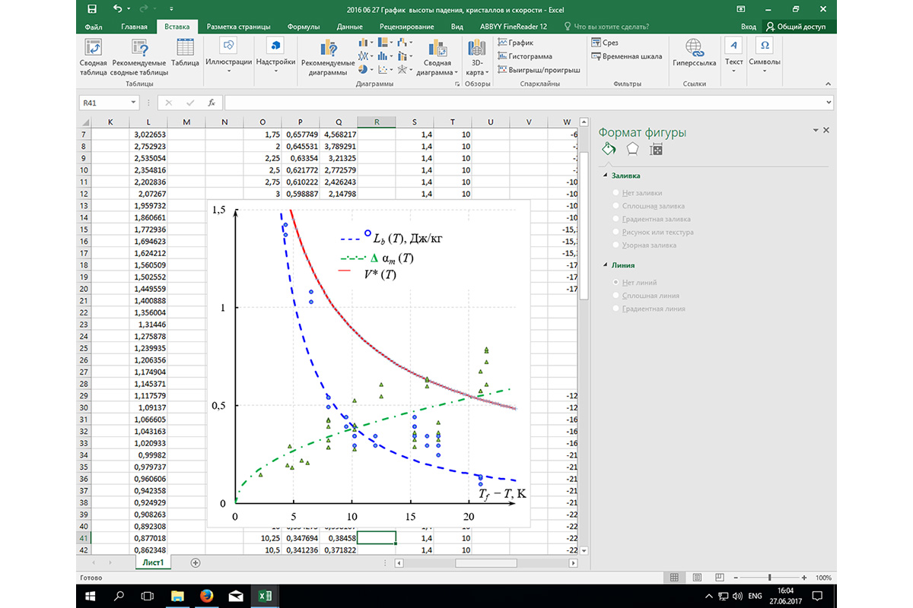The width and height of the screenshot is (913, 608).
Task: Insert a Выигрыш/проигрыш sparkline
Action: click(539, 69)
